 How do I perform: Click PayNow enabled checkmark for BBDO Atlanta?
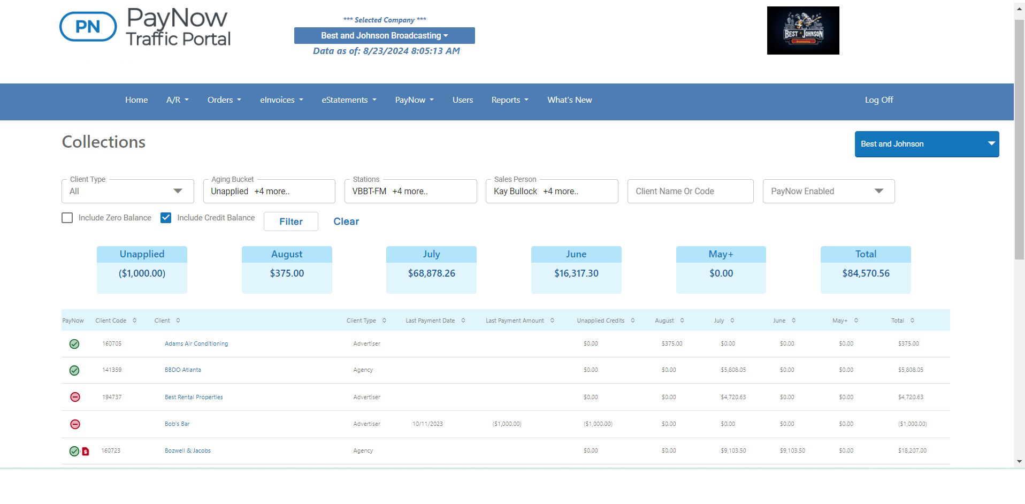click(74, 370)
